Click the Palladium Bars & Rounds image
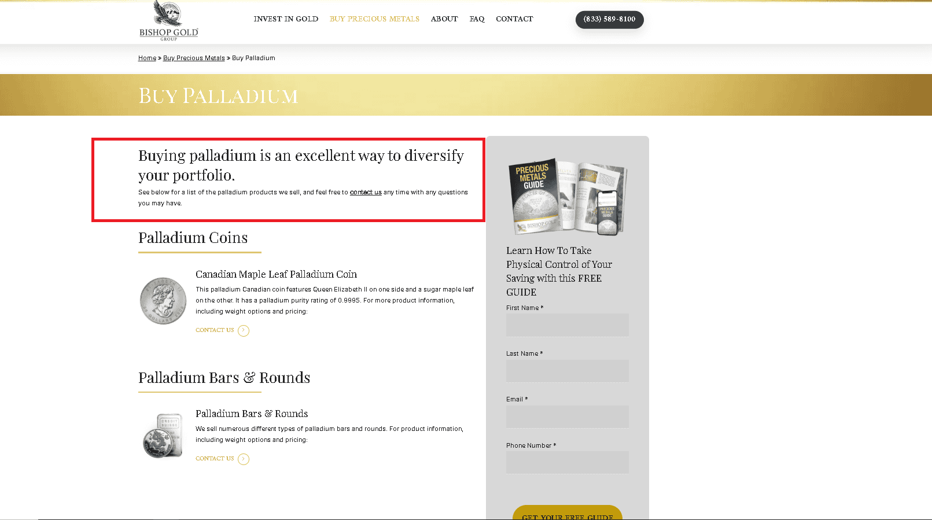Image resolution: width=932 pixels, height=520 pixels. (163, 436)
